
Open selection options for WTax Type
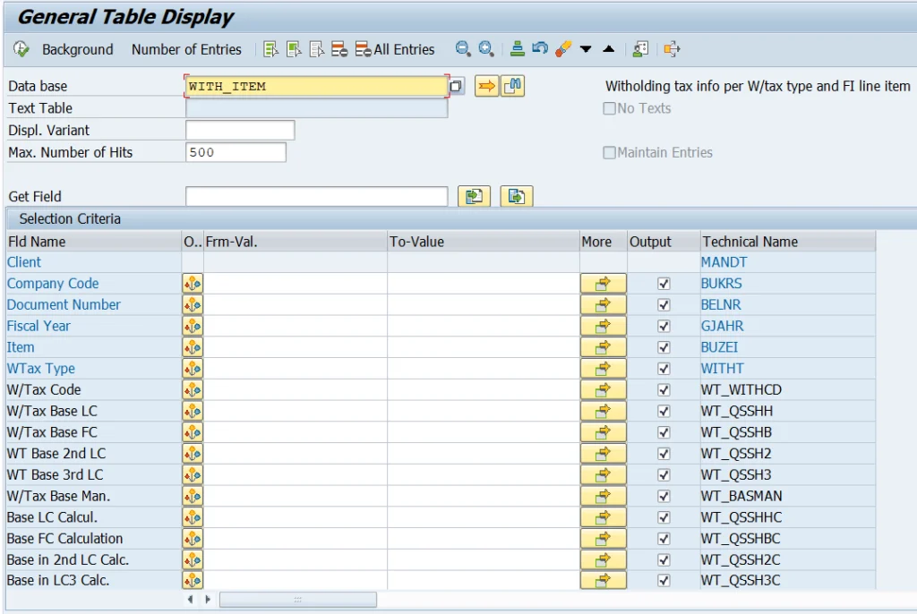[193, 369]
